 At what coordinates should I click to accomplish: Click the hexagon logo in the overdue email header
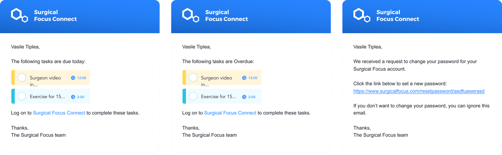click(191, 15)
